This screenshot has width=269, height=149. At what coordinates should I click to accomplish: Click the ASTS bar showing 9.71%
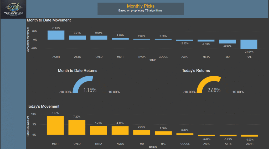click(77, 37)
